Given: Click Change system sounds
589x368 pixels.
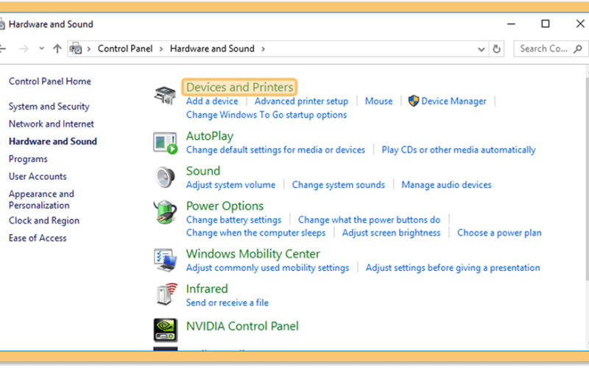Looking at the screenshot, I should point(339,185).
